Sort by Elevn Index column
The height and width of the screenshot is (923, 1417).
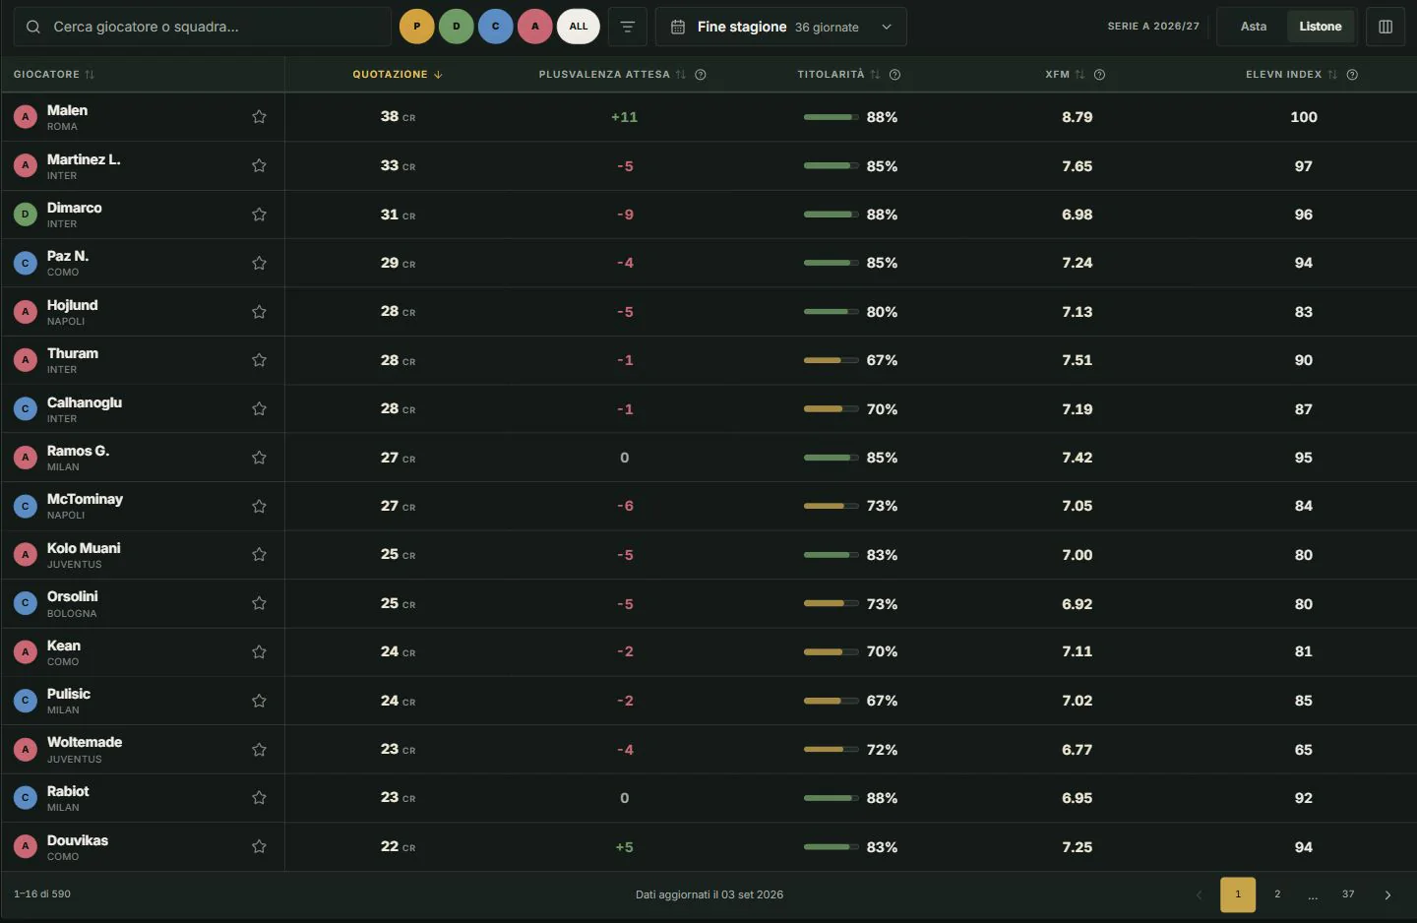[x=1291, y=75]
